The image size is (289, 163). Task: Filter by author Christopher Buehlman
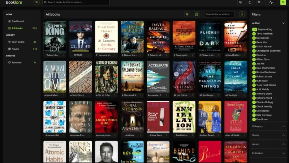point(268,51)
